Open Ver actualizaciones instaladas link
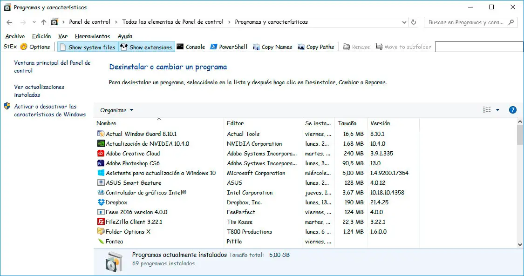 39,91
